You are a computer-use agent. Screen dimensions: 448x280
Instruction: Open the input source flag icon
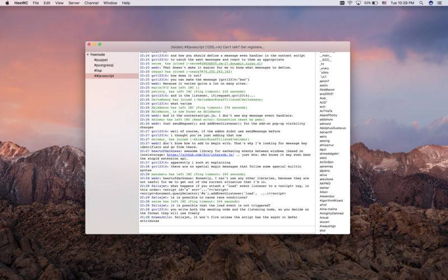point(384,3)
